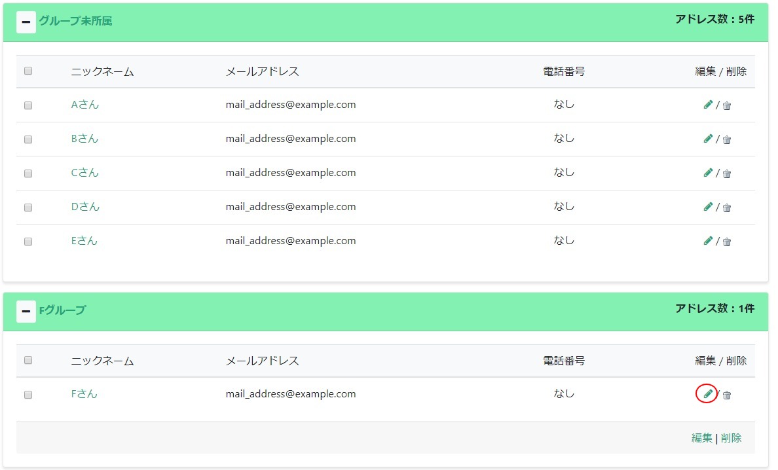The width and height of the screenshot is (778, 470).
Task: Collapse the Fグループ section
Action: [26, 312]
